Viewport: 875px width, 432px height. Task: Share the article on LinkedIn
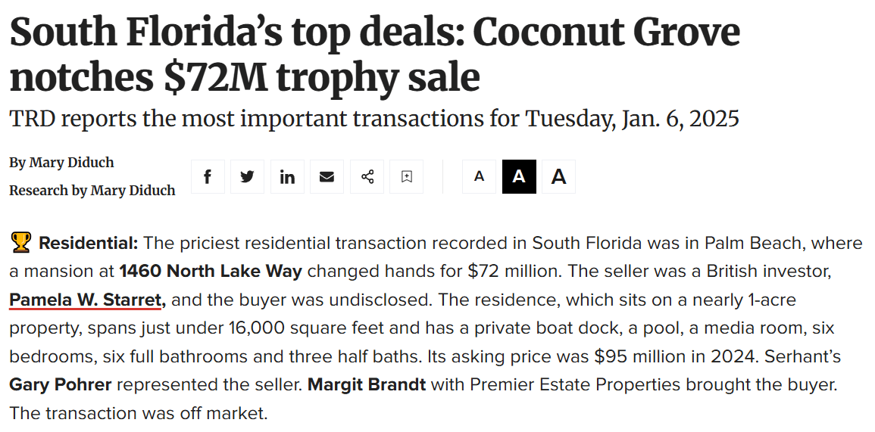tap(287, 177)
